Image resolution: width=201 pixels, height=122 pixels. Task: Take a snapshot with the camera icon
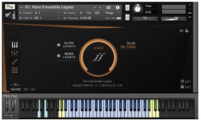coord(108,8)
